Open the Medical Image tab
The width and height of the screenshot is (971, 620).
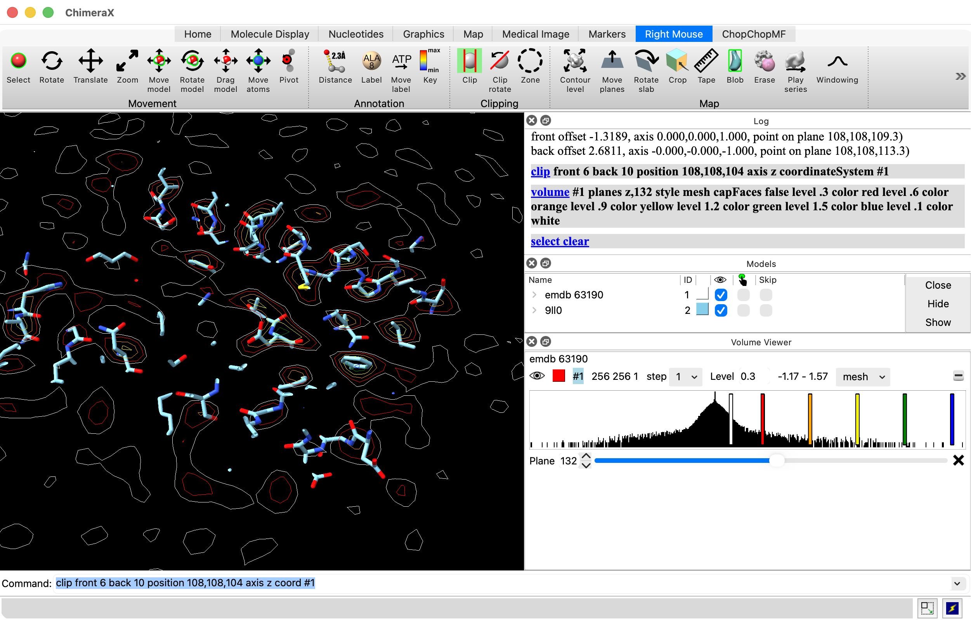(x=535, y=34)
